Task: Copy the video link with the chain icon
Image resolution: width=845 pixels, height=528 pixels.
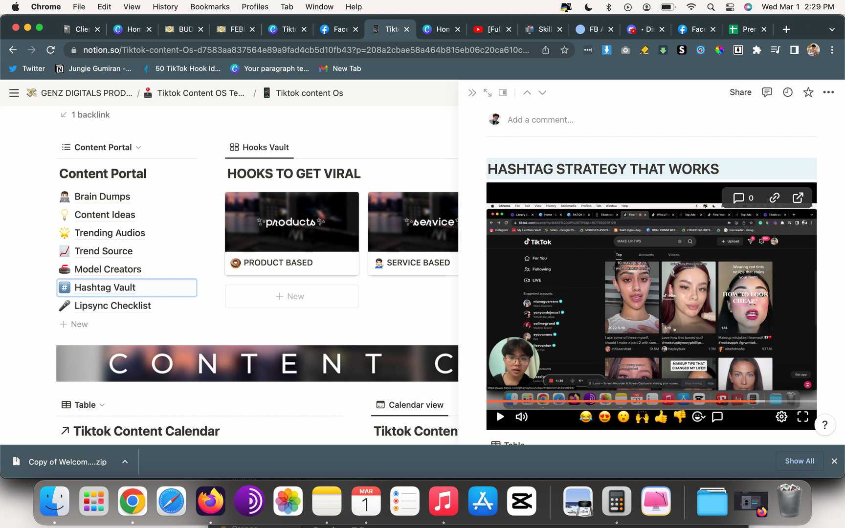Action: click(774, 198)
